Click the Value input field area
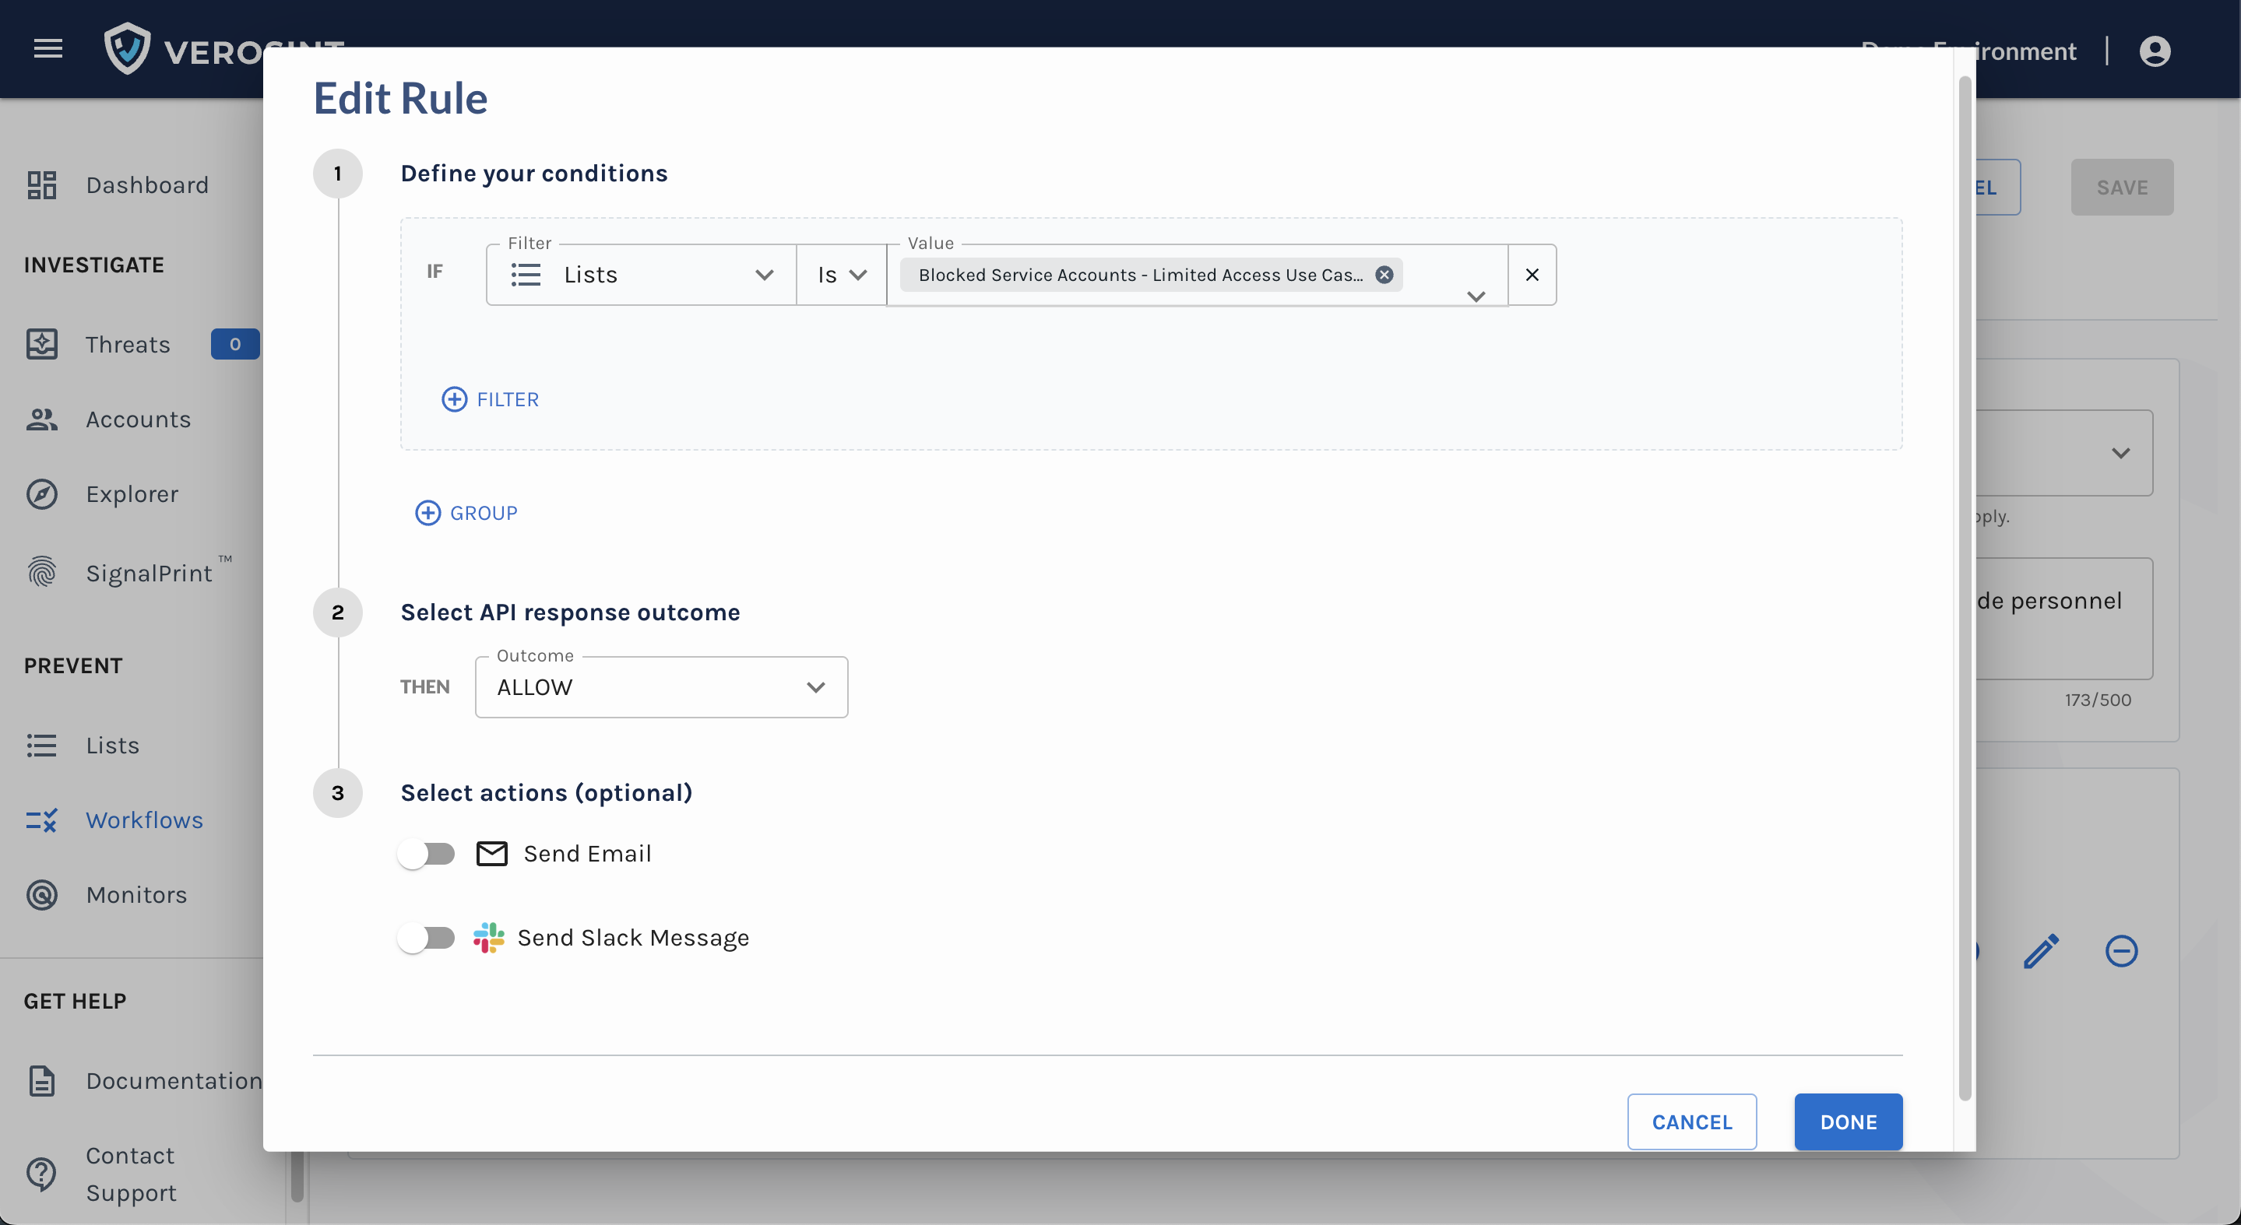The width and height of the screenshot is (2241, 1225). 1197,275
